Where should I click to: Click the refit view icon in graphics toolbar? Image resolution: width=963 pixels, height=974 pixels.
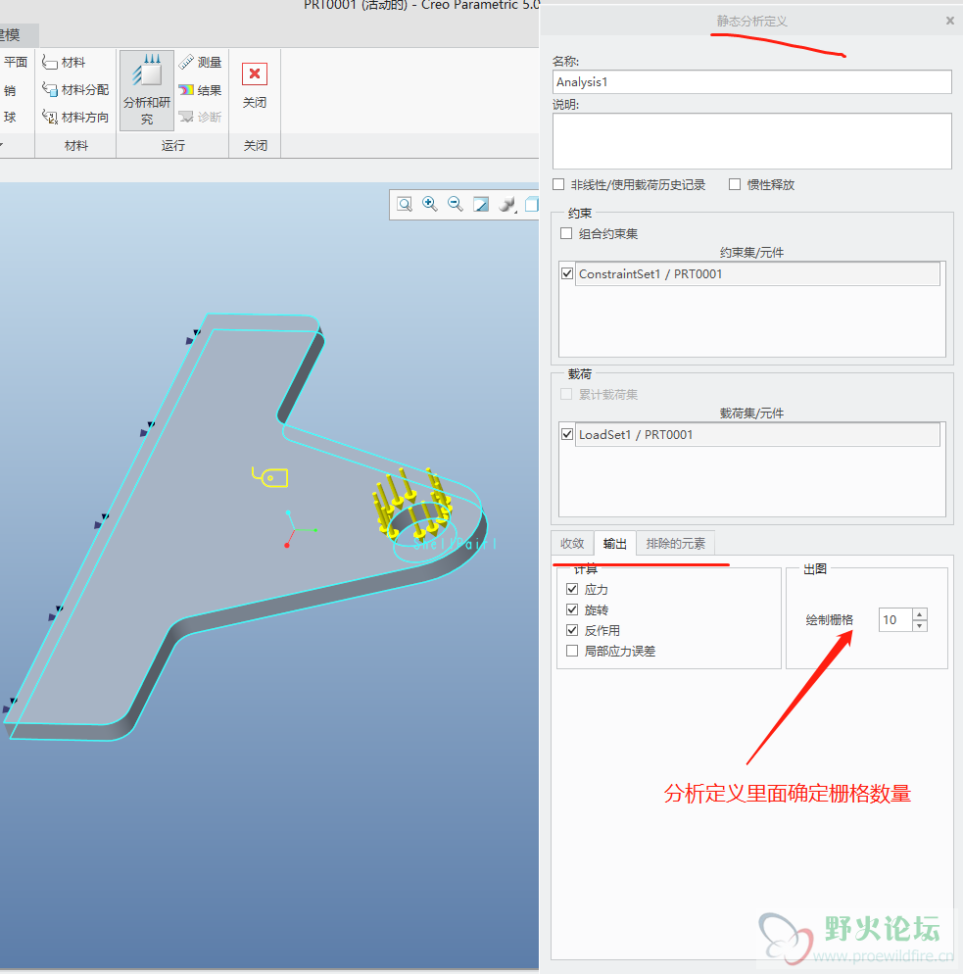(405, 205)
